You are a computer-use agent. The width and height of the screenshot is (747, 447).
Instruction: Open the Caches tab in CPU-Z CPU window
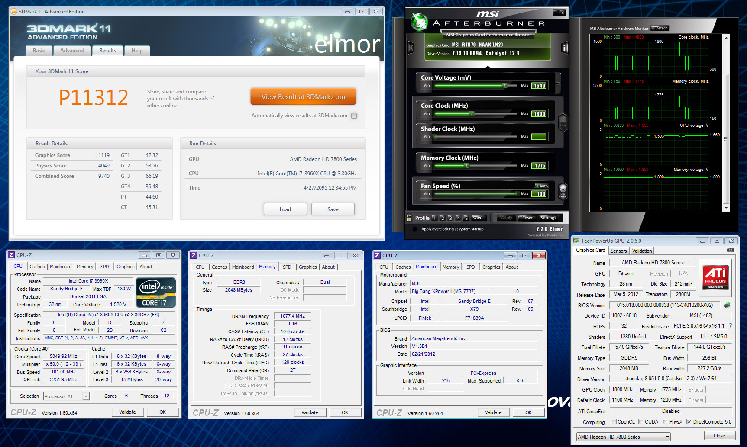[37, 267]
